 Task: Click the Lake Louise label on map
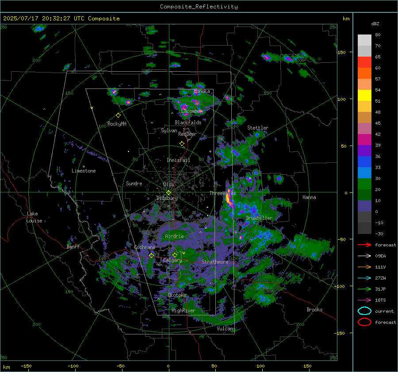pos(34,217)
